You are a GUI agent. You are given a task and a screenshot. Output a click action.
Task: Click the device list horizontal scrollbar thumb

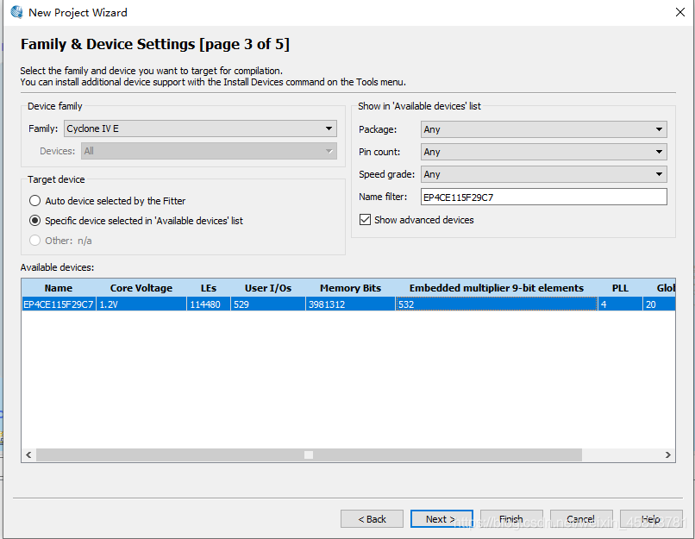[x=309, y=454]
